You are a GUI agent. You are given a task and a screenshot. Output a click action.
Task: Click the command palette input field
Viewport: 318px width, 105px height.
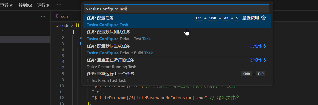176,9
